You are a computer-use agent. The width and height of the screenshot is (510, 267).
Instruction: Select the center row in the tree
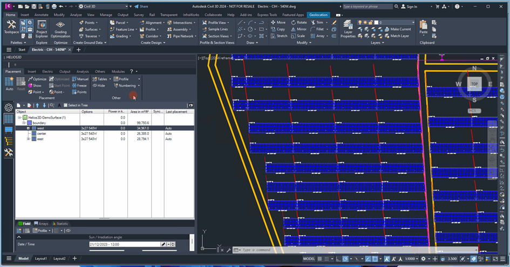coord(41,133)
